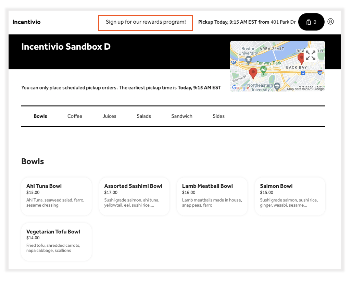352x281 pixels.
Task: Show the Sandwich category
Action: [182, 116]
